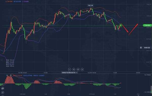
Task: Click the 15.75 MACD axis top value
Action: [148, 75]
